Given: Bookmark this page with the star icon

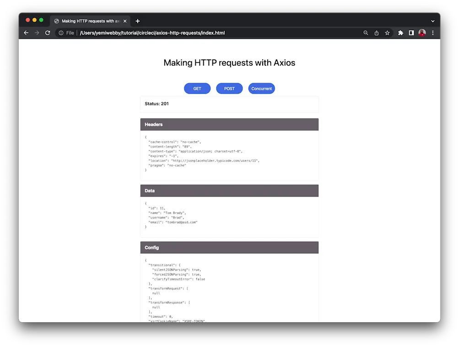Looking at the screenshot, I should point(387,33).
